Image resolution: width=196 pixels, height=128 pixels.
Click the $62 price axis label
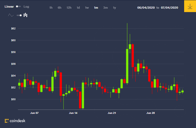13,29
